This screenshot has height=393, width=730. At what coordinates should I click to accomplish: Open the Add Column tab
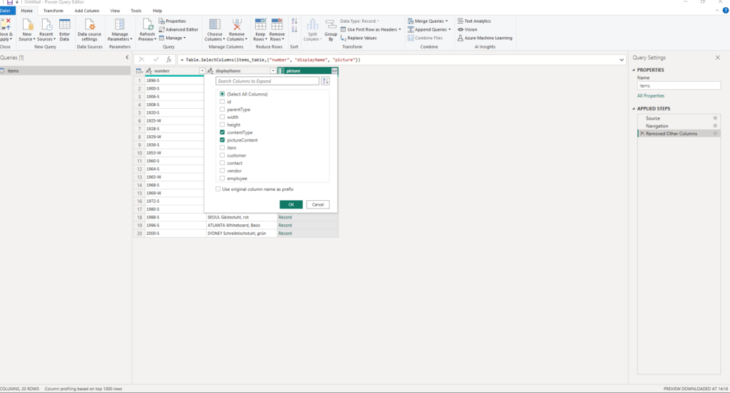pos(86,11)
